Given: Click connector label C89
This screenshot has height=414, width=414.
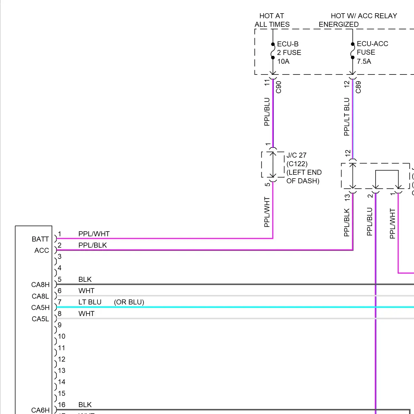Looking at the screenshot, I should (x=358, y=87).
